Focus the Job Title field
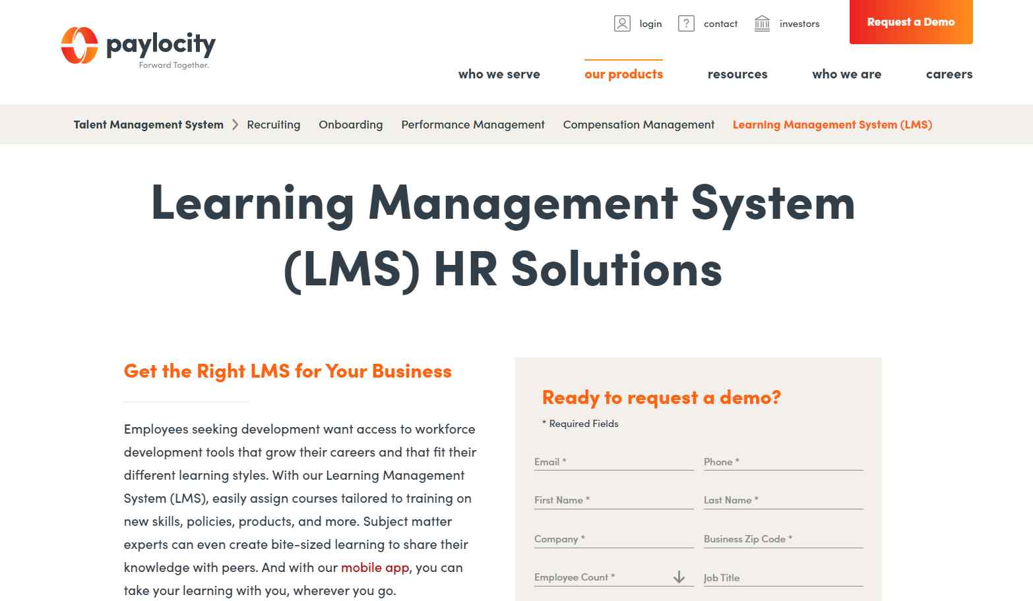Screen dimensions: 1033x601 [x=784, y=577]
